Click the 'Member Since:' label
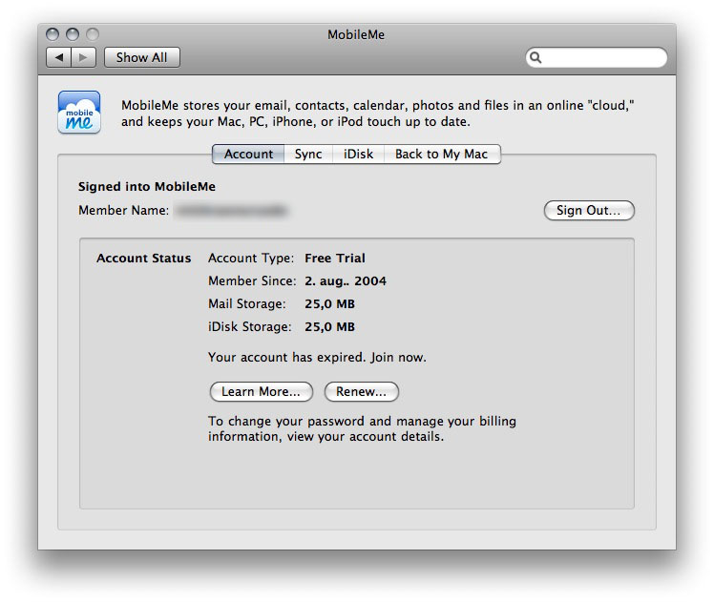 pos(252,281)
